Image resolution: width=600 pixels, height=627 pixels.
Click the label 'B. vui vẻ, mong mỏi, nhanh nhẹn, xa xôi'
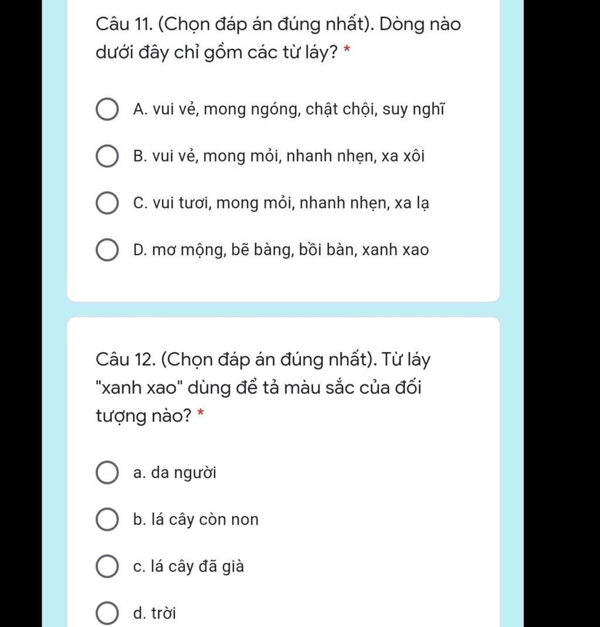[x=279, y=156]
